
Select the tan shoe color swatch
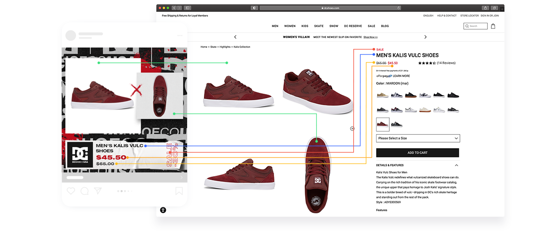[x=383, y=95]
